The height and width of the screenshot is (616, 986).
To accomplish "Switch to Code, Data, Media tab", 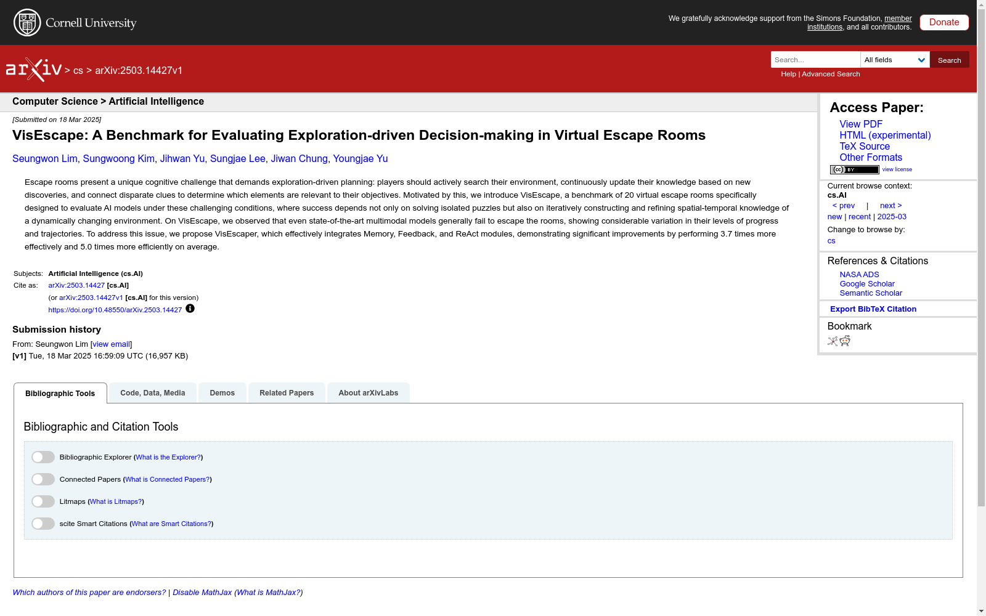I will [153, 393].
